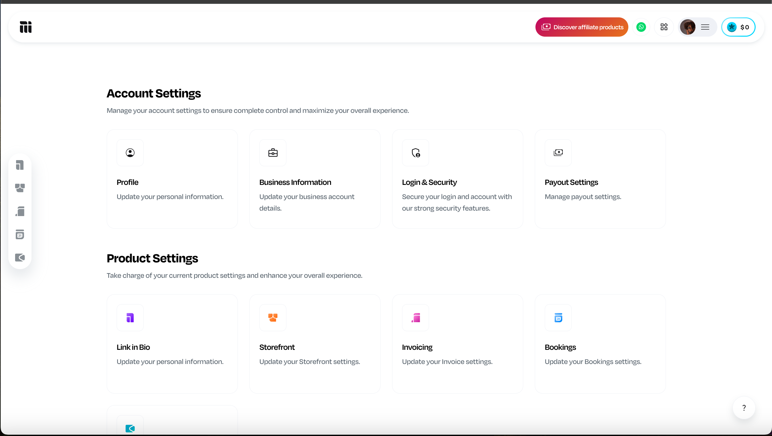Click the profile avatar picture
The image size is (772, 436).
(x=688, y=27)
